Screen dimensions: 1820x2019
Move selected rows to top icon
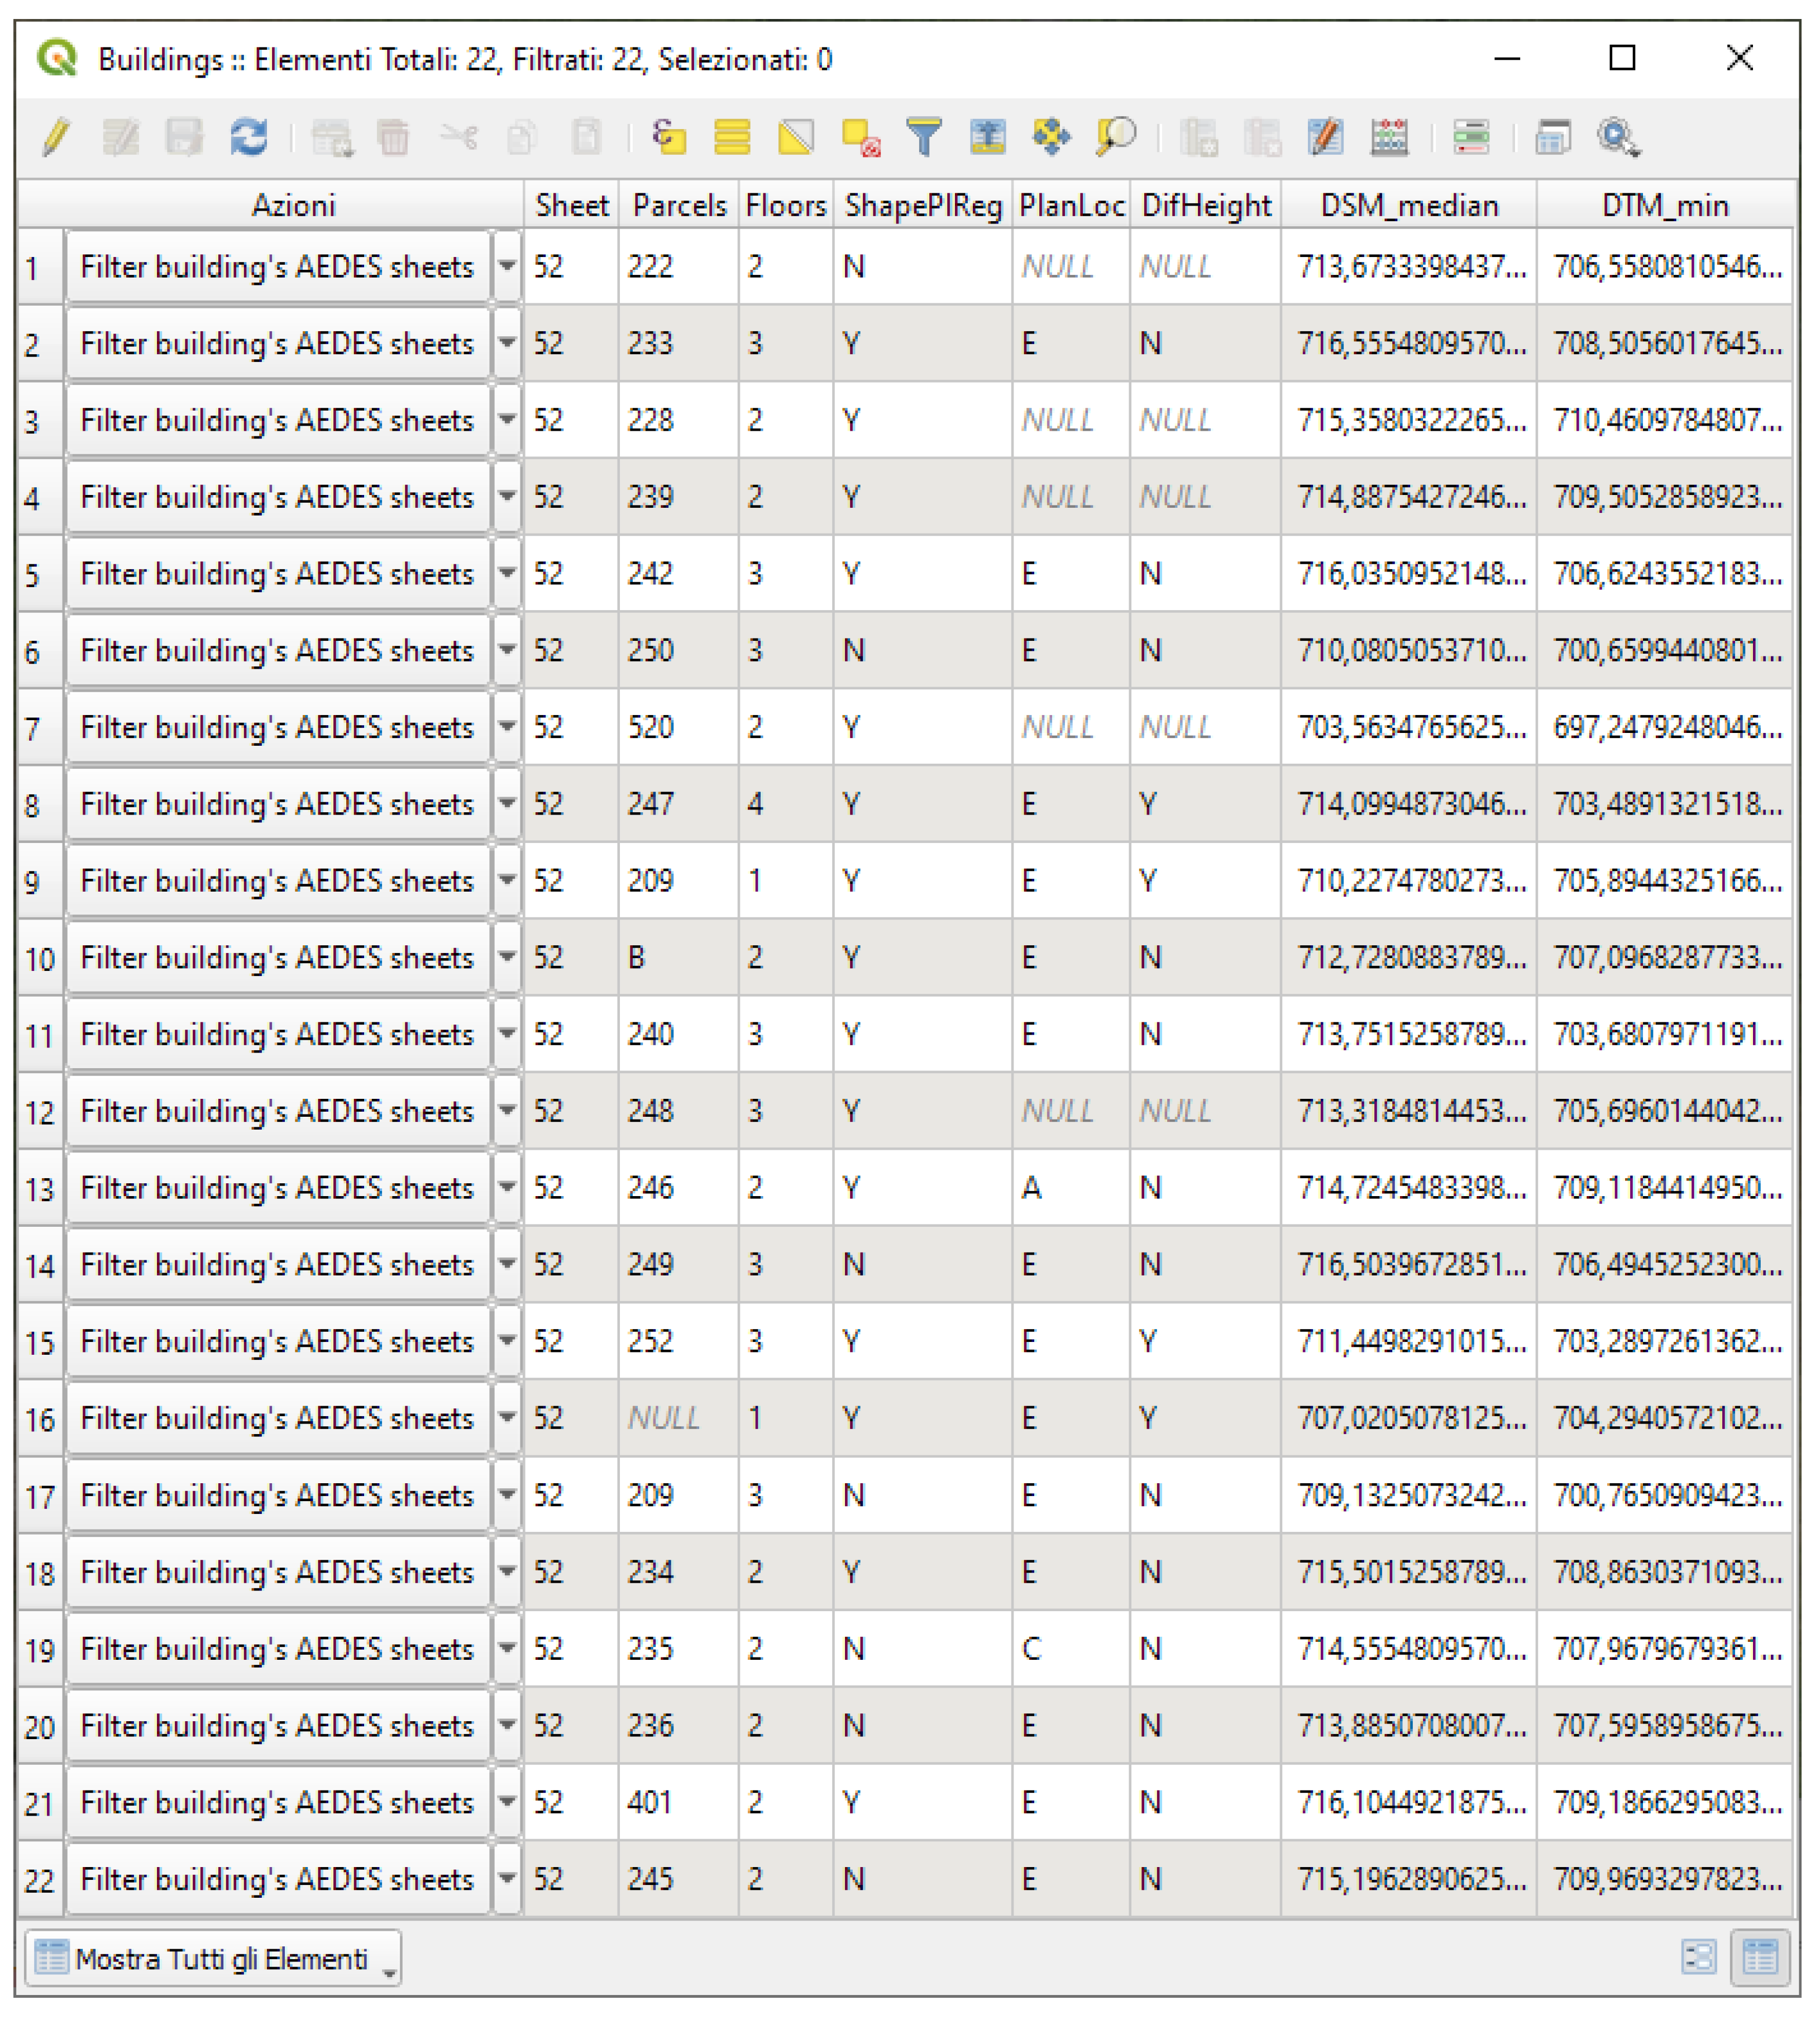point(987,137)
